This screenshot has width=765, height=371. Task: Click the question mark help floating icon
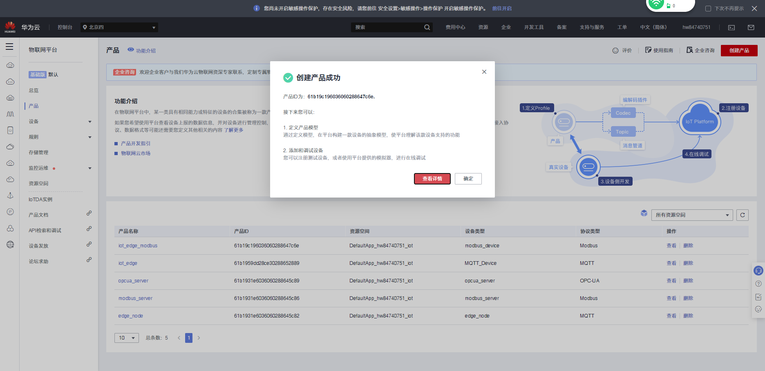[758, 284]
